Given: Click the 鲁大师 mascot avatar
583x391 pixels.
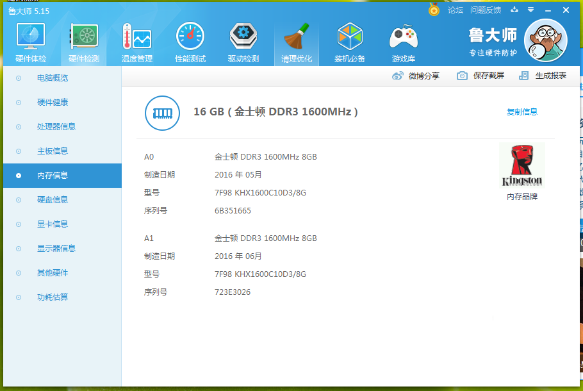Looking at the screenshot, I should 545,40.
